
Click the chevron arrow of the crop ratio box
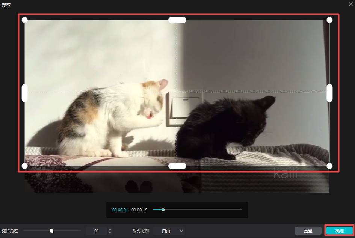(x=181, y=231)
